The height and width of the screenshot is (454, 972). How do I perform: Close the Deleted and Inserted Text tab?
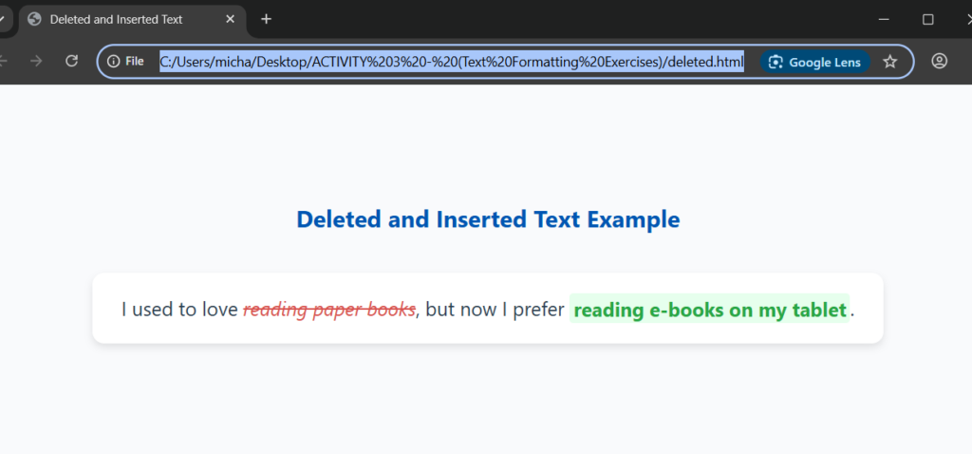(230, 19)
